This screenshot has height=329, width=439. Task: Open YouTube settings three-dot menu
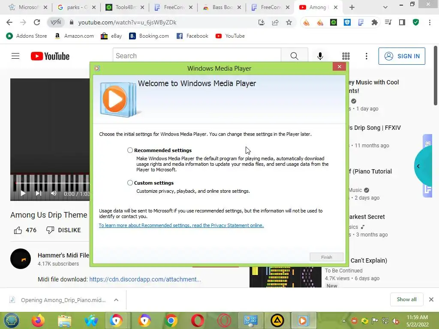(x=366, y=56)
